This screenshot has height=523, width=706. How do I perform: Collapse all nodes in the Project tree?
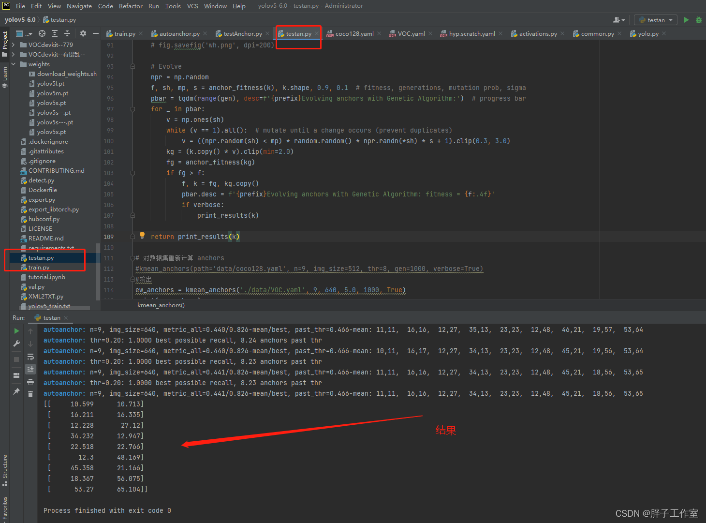67,33
